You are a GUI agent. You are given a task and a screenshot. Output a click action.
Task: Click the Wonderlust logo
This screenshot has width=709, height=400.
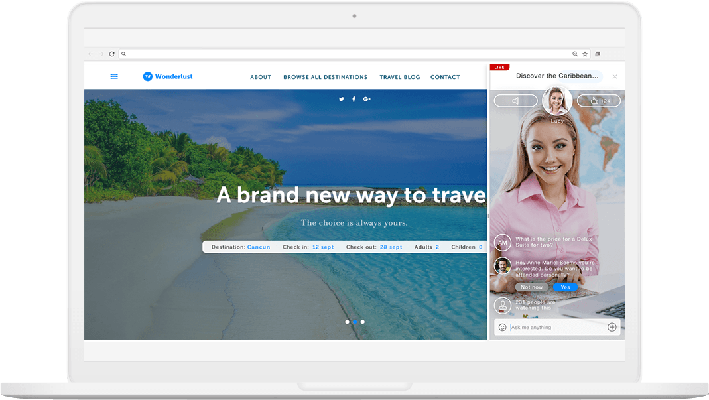167,76
